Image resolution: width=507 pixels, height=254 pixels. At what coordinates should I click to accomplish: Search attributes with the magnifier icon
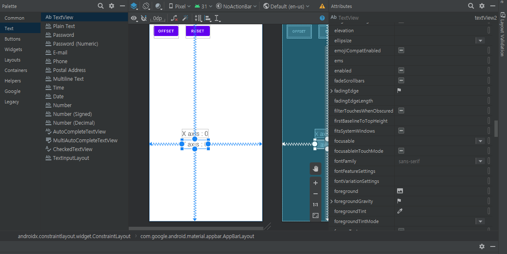(x=471, y=6)
